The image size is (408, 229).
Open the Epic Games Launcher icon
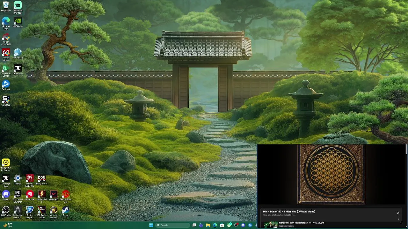(18, 196)
